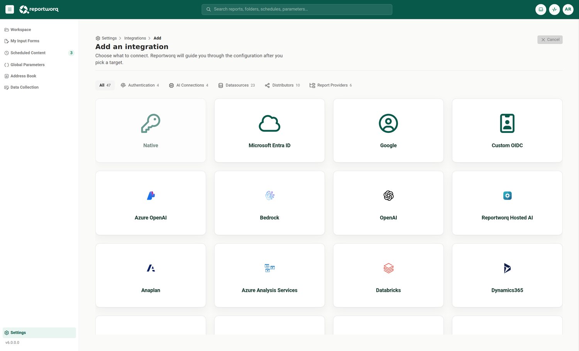
Task: Click the Azure OpenAI label
Action: click(151, 218)
